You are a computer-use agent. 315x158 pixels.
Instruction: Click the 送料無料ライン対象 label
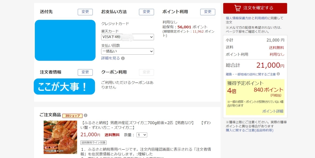tap(94, 143)
